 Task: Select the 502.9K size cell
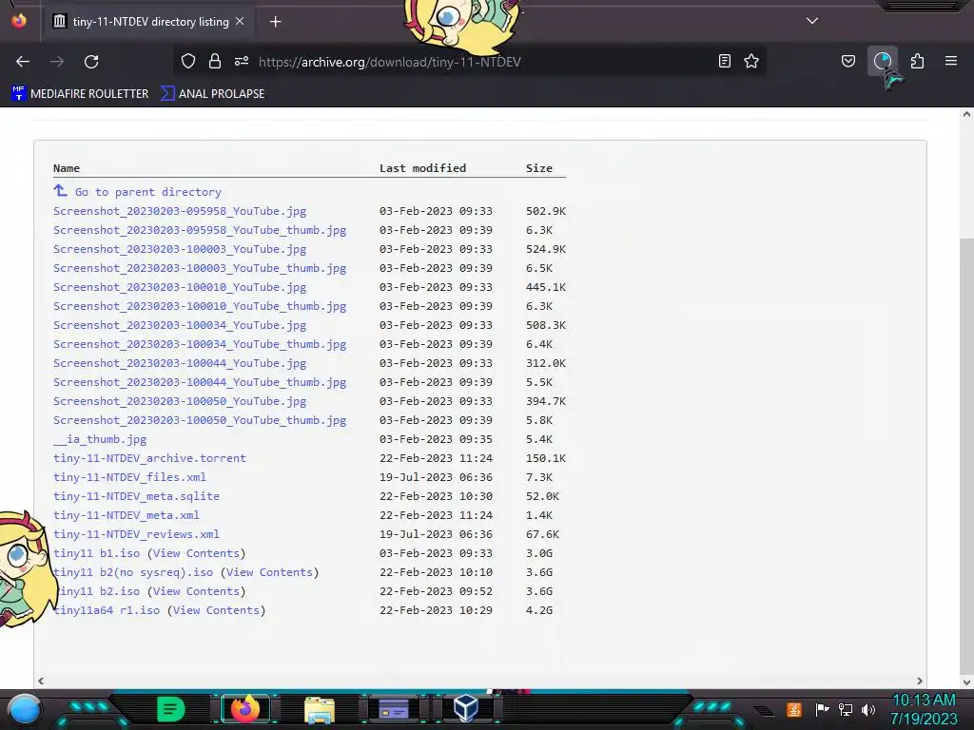tap(546, 211)
